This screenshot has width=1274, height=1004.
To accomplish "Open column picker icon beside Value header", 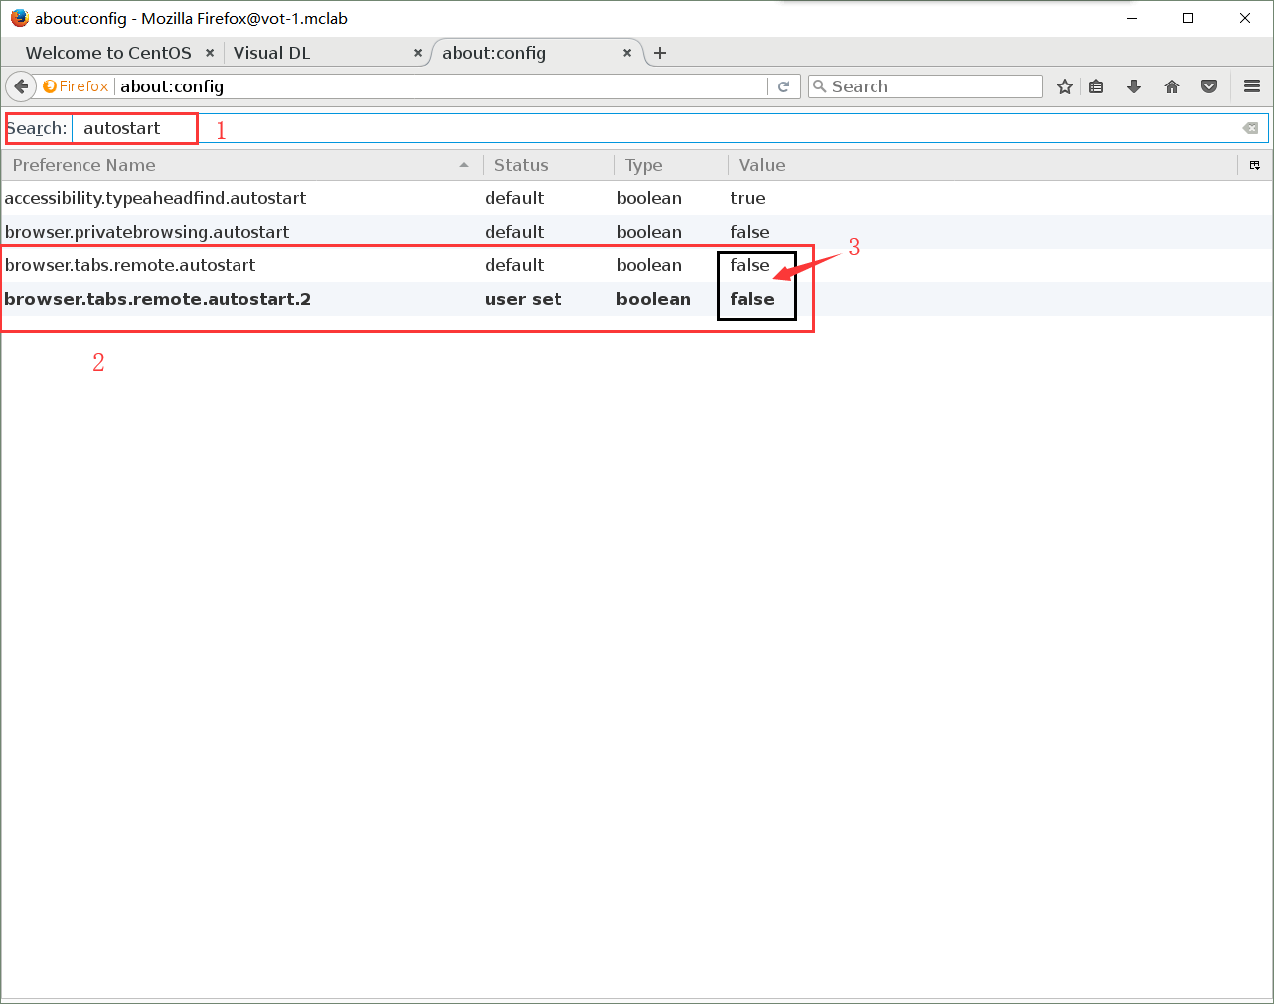I will [1255, 165].
